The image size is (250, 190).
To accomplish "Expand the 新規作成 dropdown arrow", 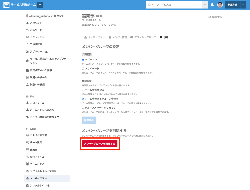I will [243, 5].
